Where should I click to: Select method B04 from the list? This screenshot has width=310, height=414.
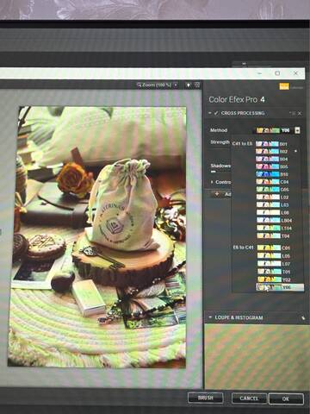coord(272,159)
